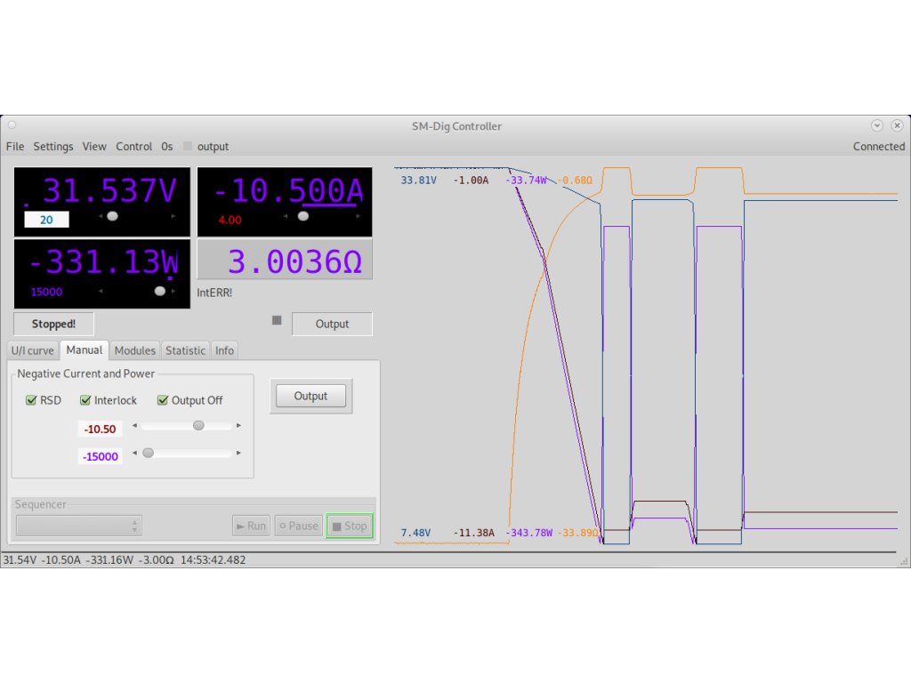Click the left arrow of the negative power slider
The width and height of the screenshot is (911, 683).
tap(135, 454)
